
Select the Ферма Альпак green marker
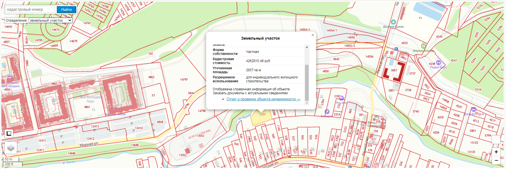[x=424, y=46]
